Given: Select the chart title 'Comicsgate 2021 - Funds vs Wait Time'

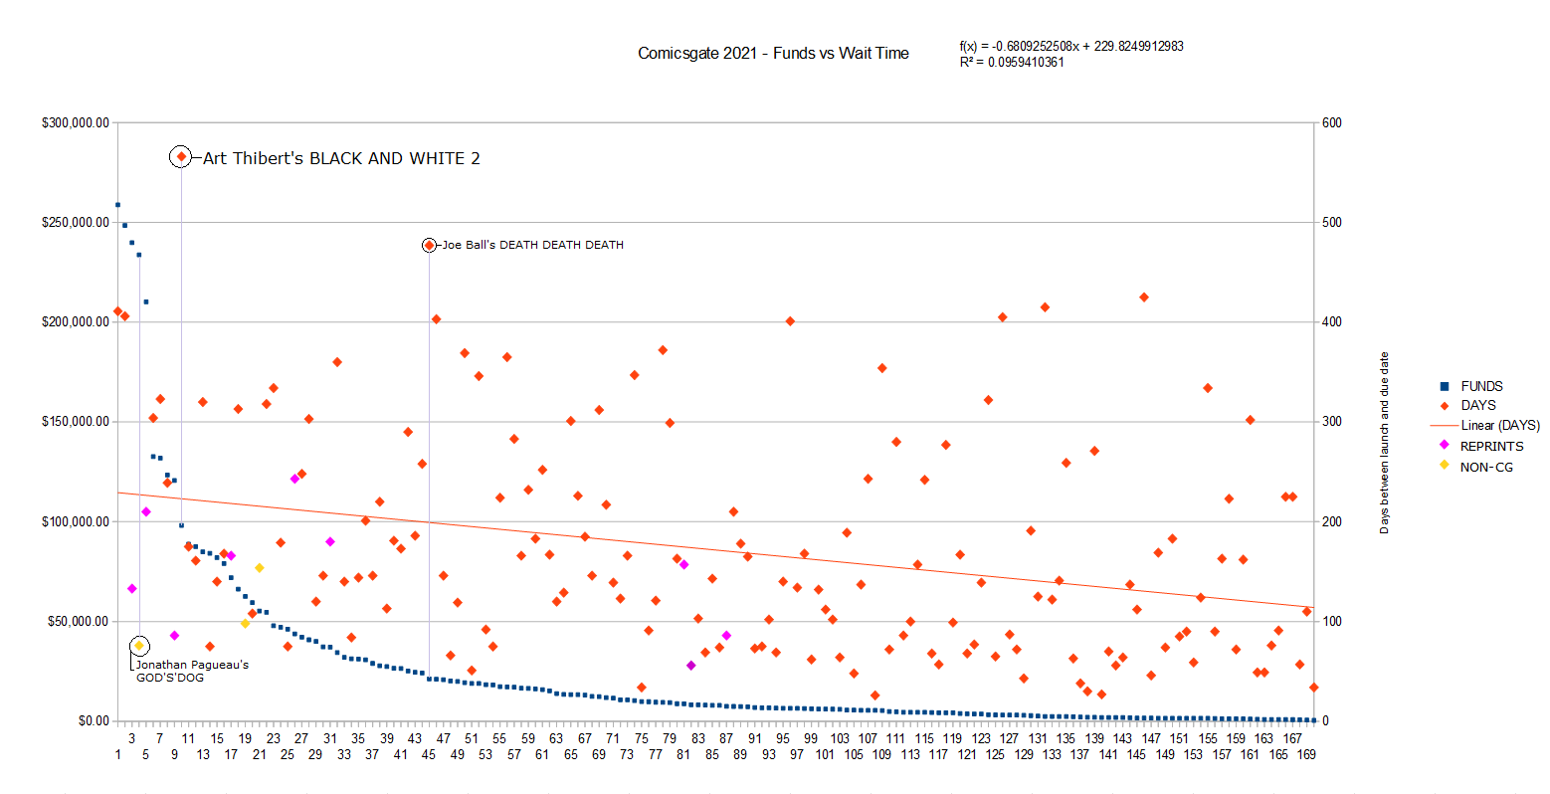Looking at the screenshot, I should coord(773,54).
